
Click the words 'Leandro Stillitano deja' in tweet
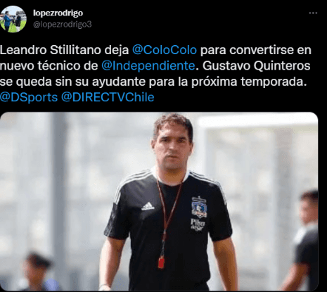[x=65, y=50]
